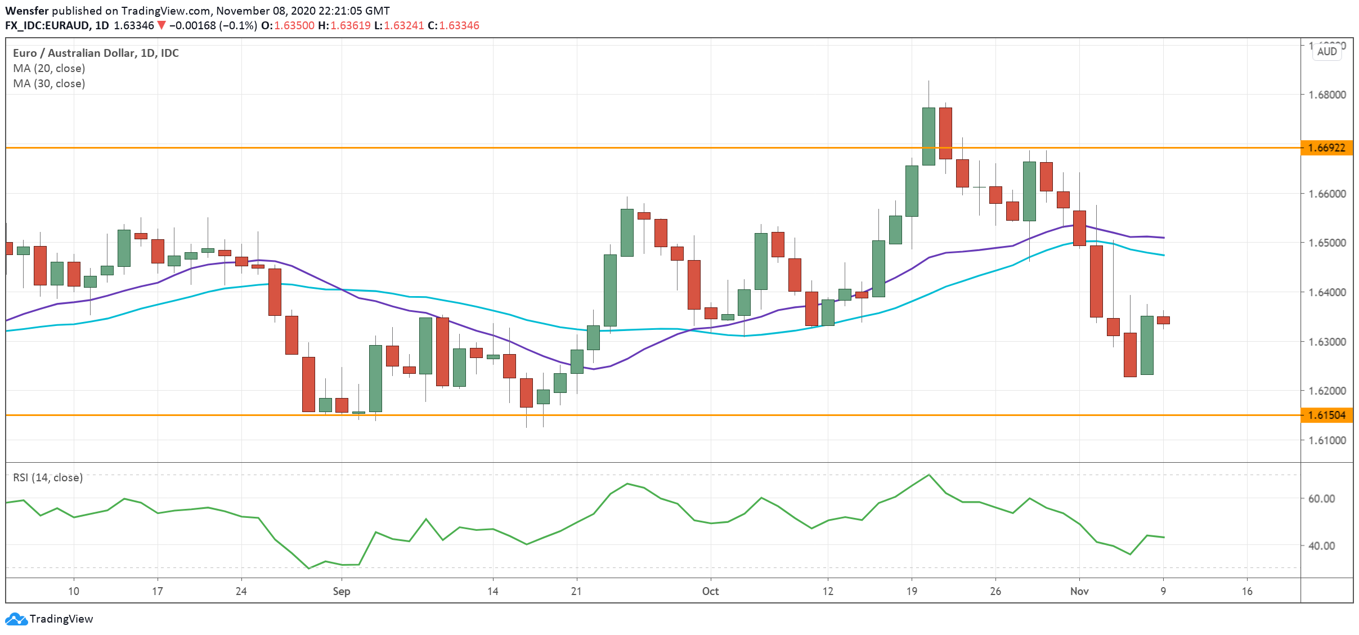
Task: Click the TradingView text at bottom left
Action: click(61, 619)
